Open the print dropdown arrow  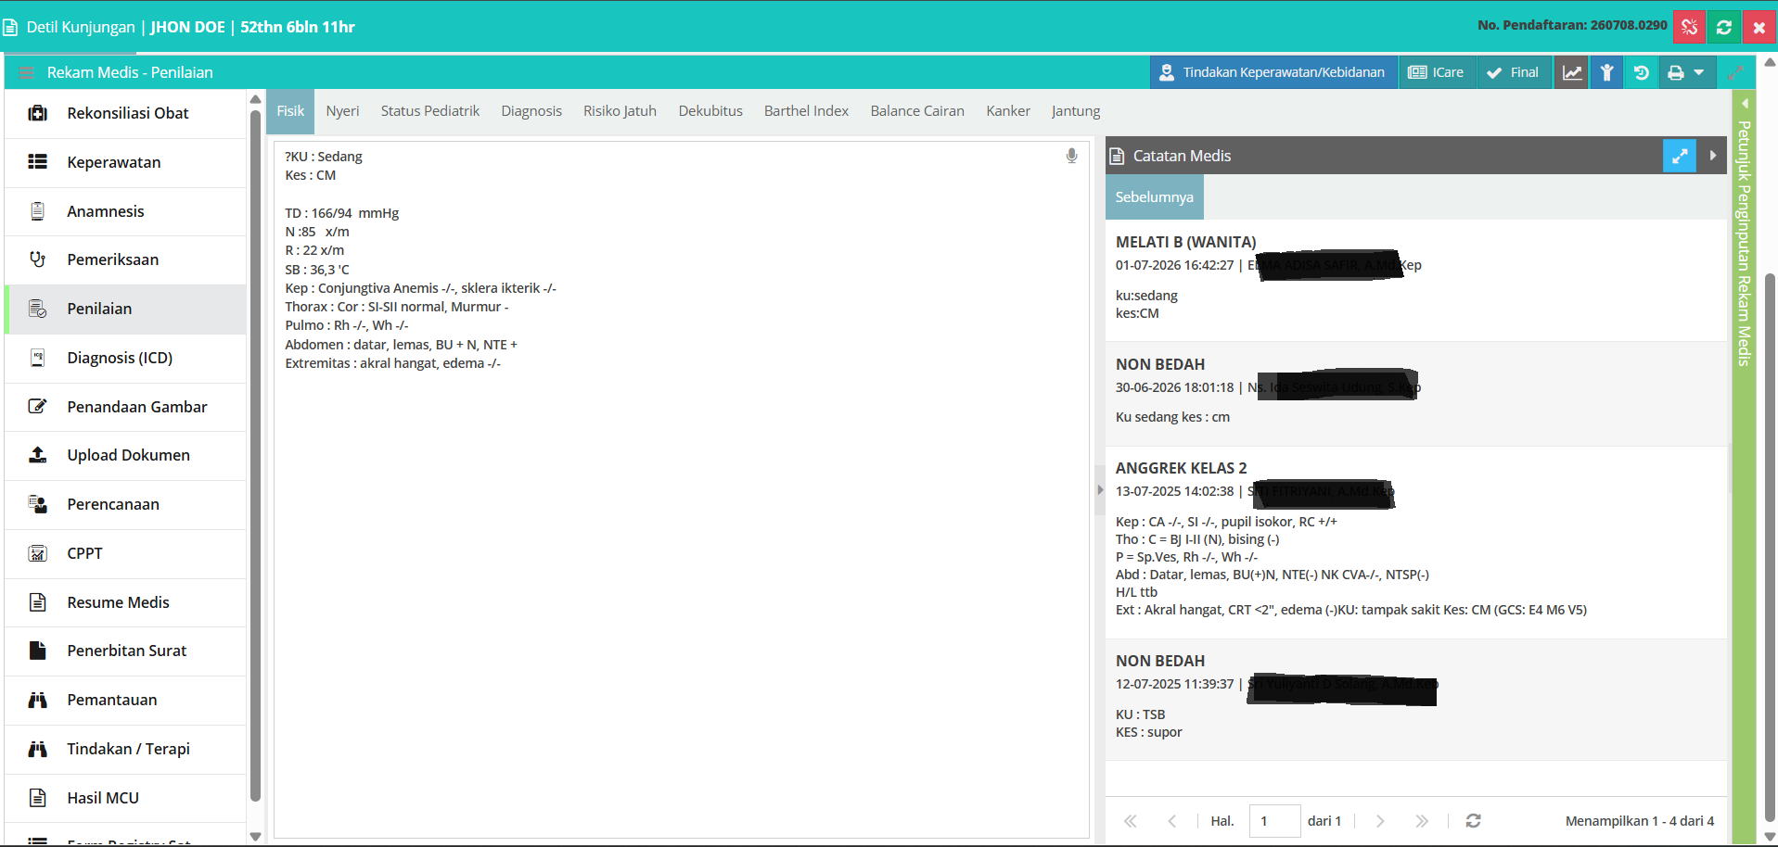click(x=1699, y=72)
